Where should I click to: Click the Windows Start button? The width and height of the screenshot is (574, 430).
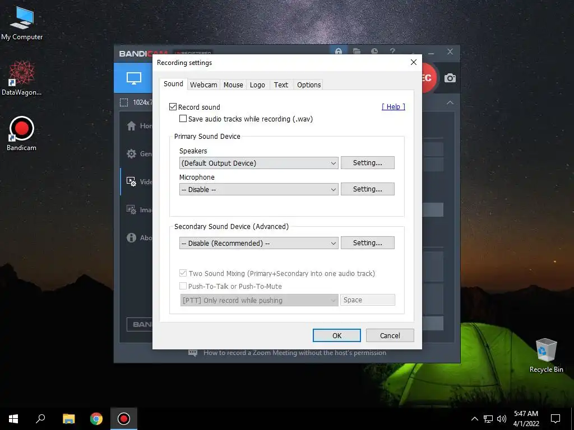[13, 419]
